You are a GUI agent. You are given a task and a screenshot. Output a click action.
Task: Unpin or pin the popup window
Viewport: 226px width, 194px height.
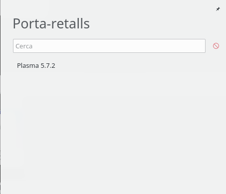(218, 9)
